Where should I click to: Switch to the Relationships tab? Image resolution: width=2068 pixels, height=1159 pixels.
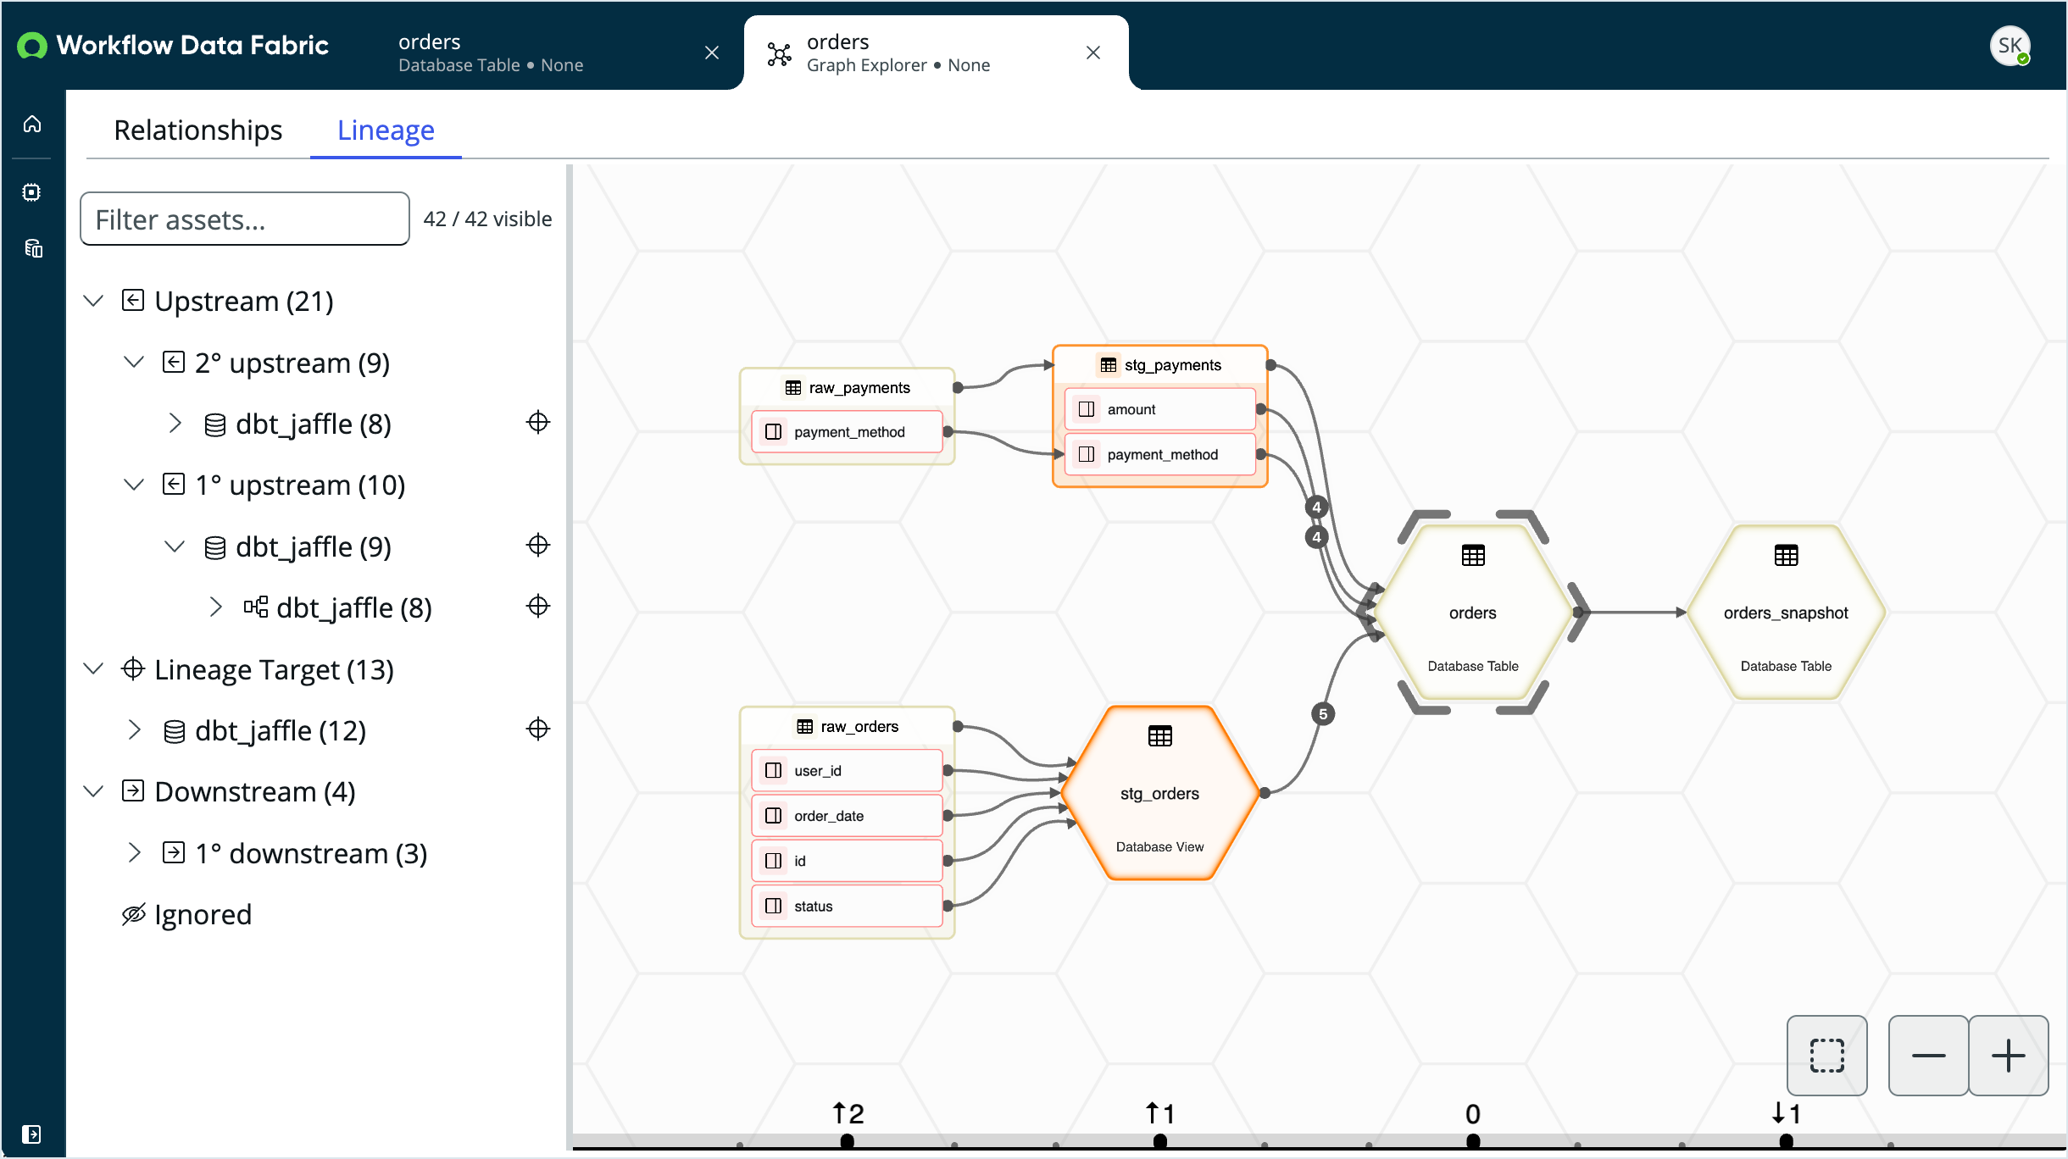pyautogui.click(x=197, y=130)
